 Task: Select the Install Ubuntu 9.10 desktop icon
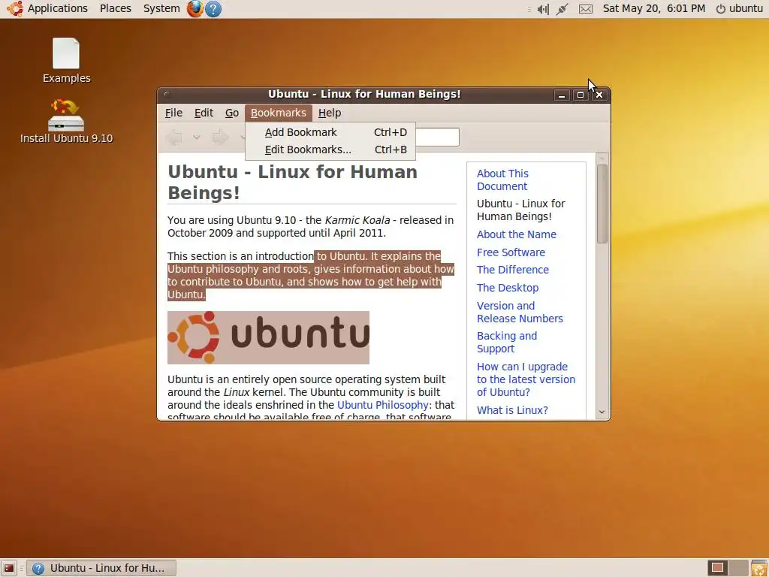(66, 121)
